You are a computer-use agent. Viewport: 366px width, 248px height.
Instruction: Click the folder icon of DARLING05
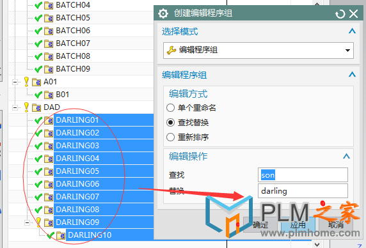[49, 172]
